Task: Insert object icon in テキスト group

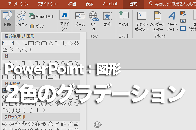Action: tap(183, 28)
